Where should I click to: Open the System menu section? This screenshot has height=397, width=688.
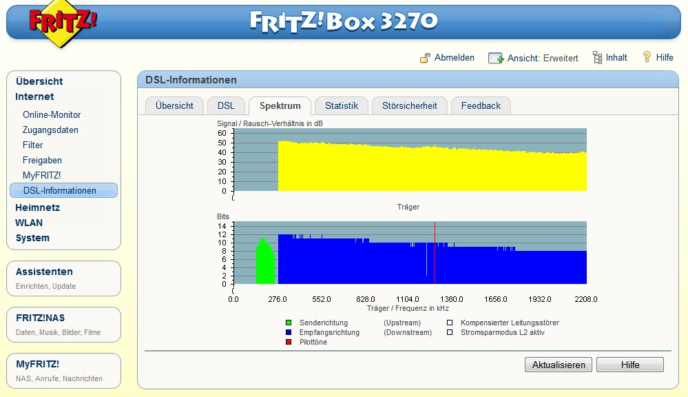pos(32,238)
